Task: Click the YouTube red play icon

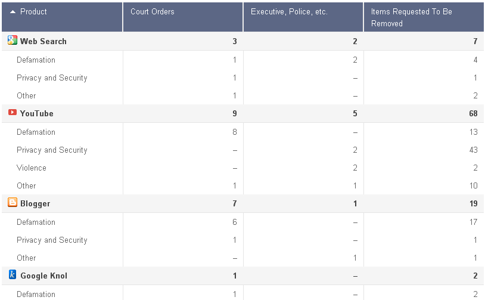Action: (x=12, y=113)
